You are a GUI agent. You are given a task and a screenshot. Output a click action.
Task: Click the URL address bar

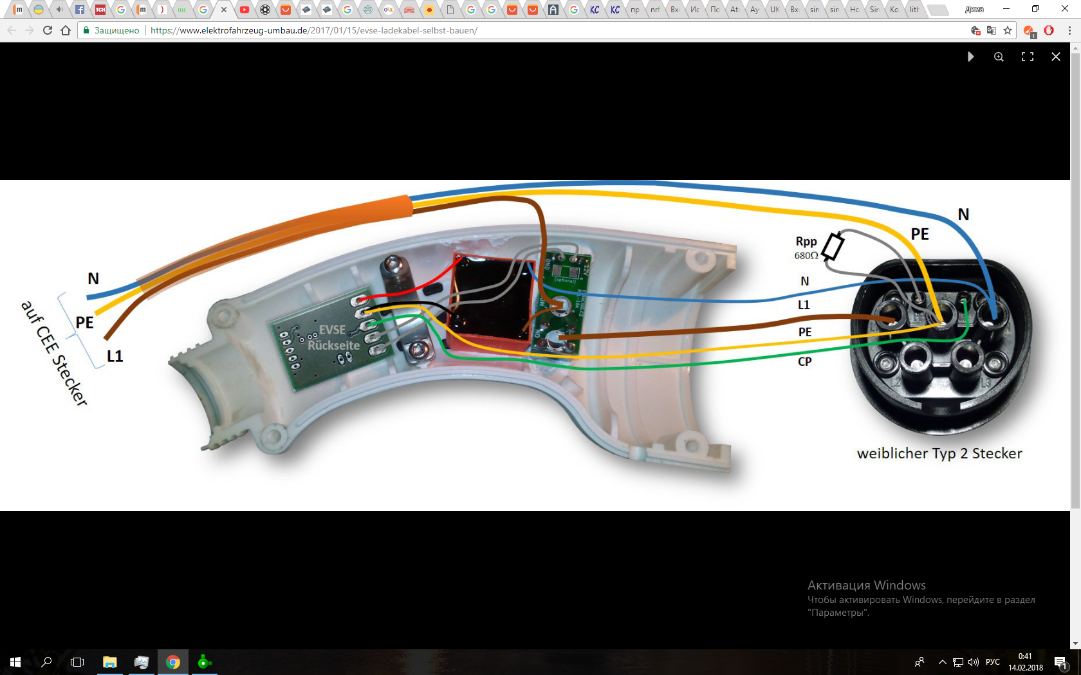pyautogui.click(x=515, y=30)
